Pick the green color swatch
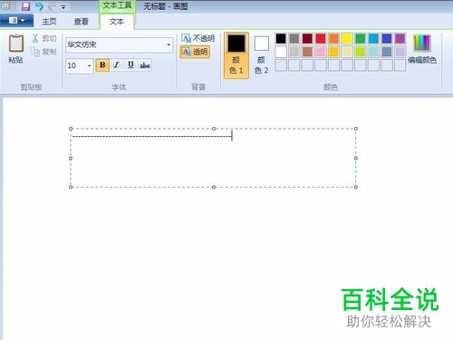The image size is (453, 340). [361, 39]
